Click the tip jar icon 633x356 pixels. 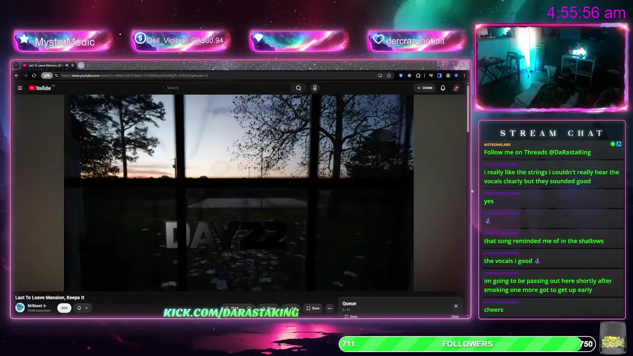(x=612, y=338)
